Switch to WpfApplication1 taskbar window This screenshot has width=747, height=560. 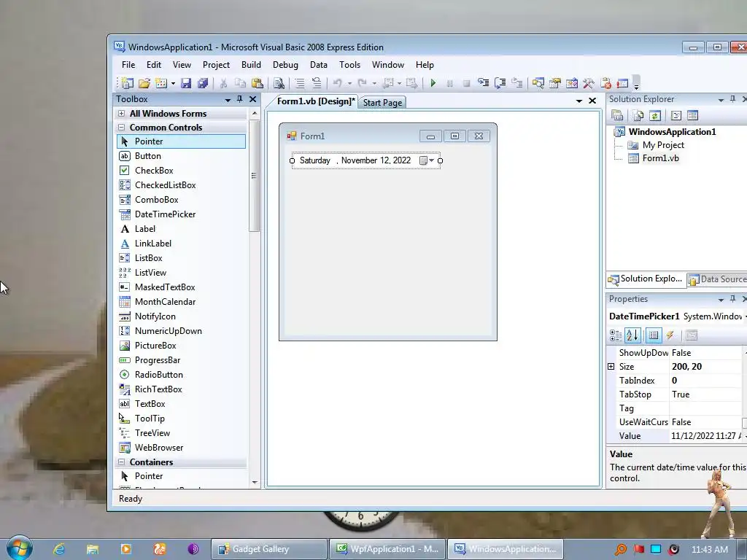click(387, 549)
